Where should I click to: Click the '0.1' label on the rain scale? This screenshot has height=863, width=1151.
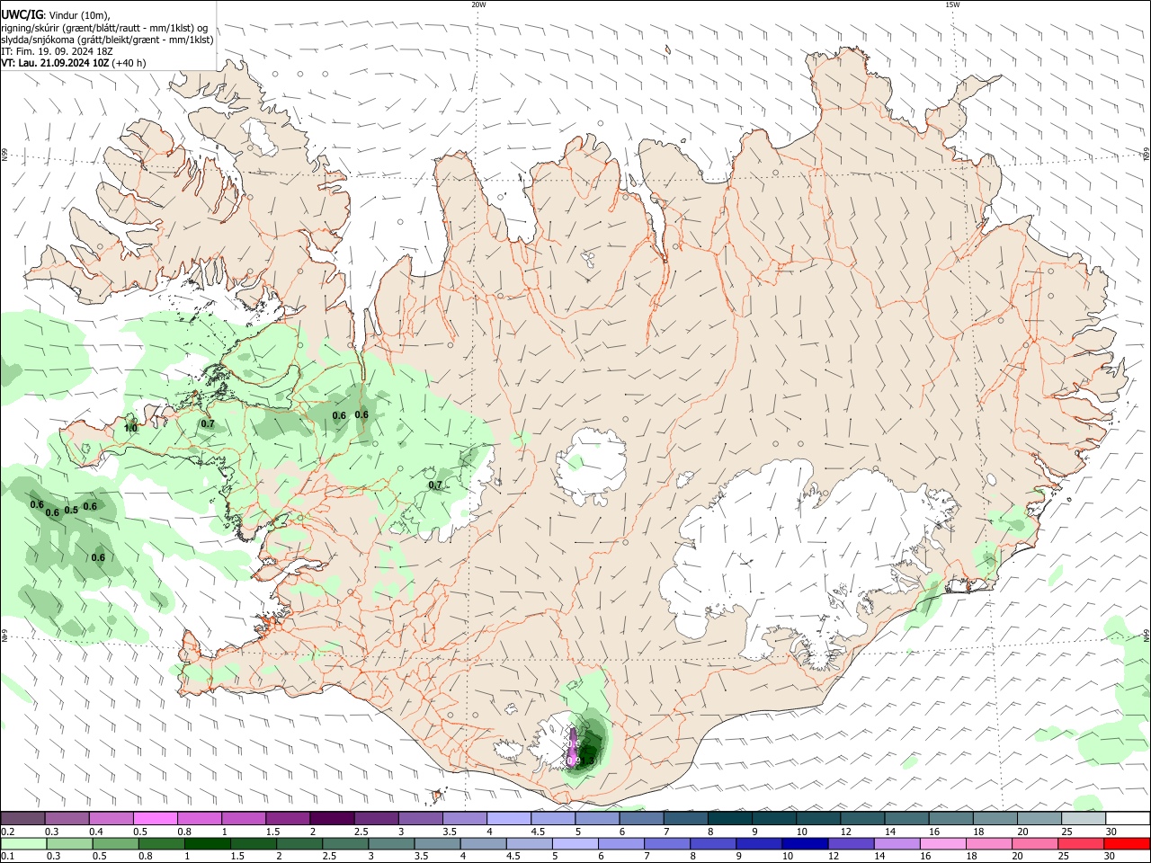7,857
